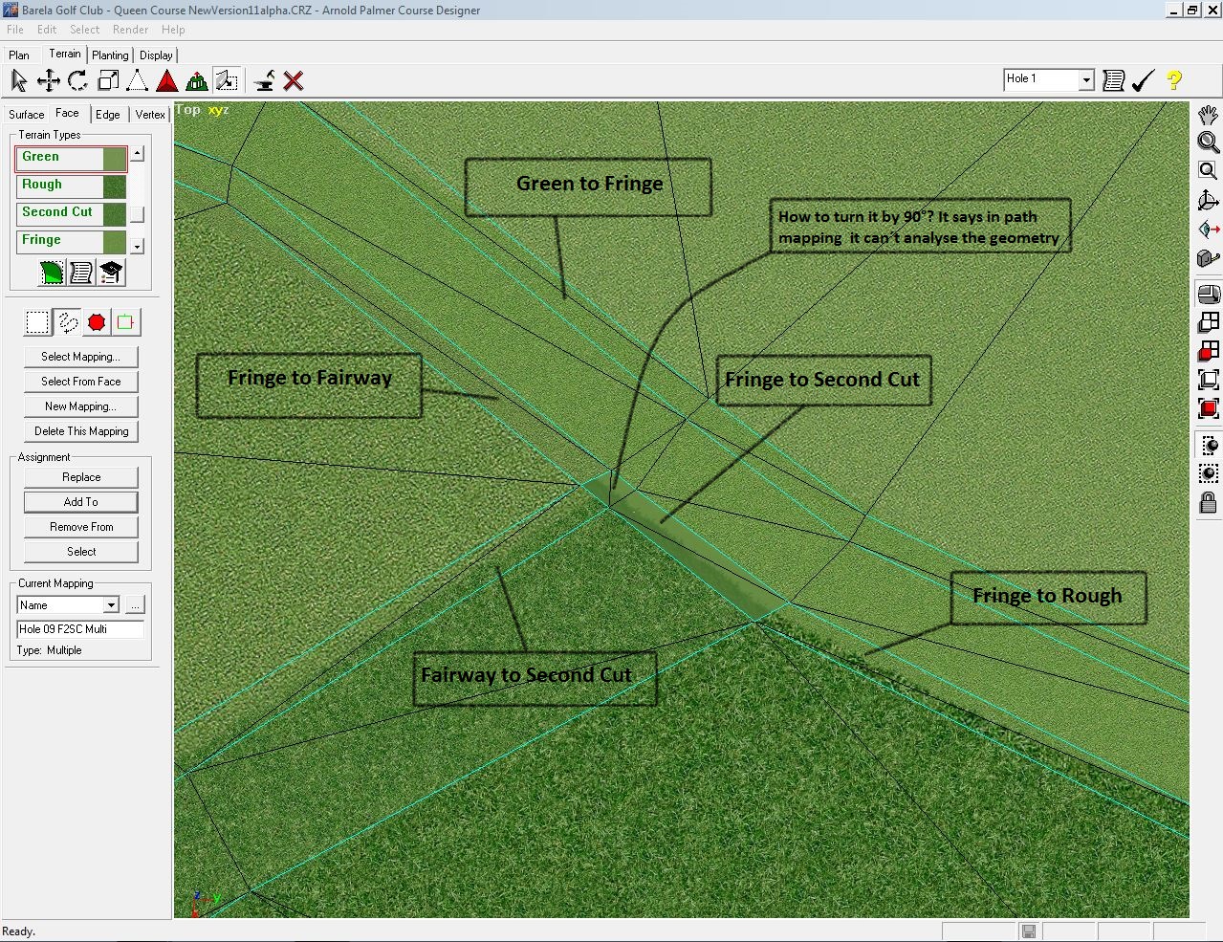Open the Render menu
The height and width of the screenshot is (942, 1223).
[130, 30]
